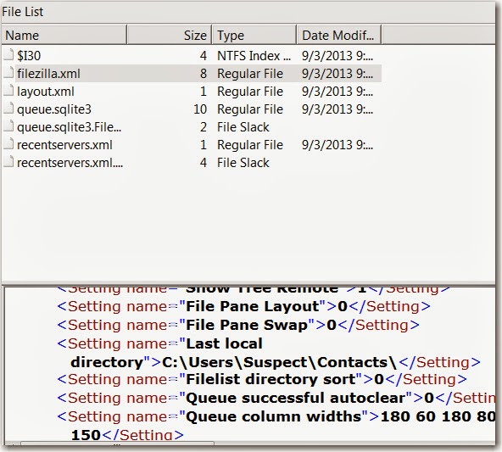Click the file icon beside queue.sqlite3

[8, 109]
